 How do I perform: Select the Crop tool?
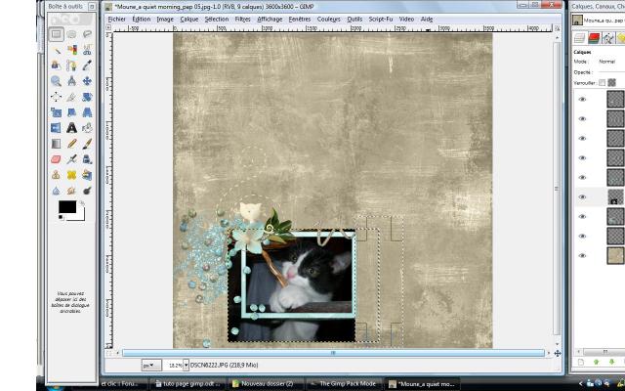tap(71, 97)
